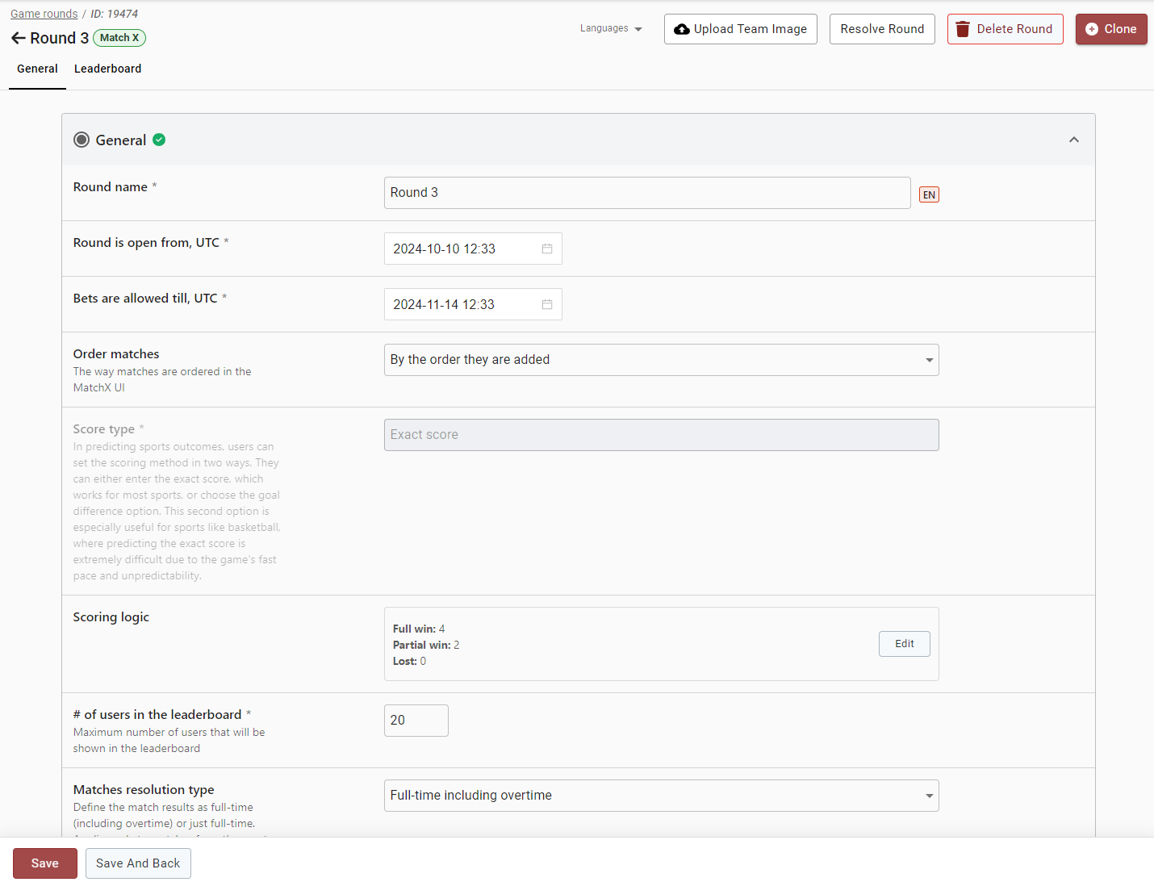Click the Resolve Round button

click(882, 29)
